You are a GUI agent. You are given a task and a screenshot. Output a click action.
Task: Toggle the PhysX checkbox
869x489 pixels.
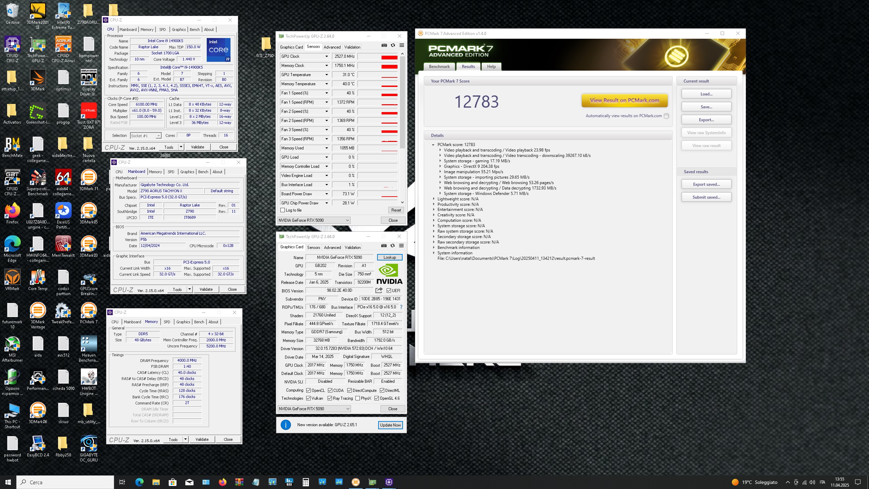point(357,398)
